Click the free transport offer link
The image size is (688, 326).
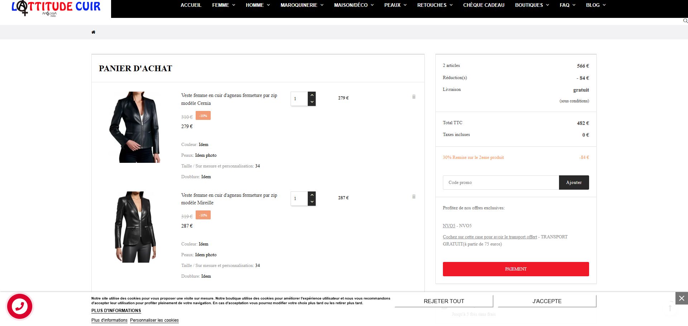pos(490,237)
